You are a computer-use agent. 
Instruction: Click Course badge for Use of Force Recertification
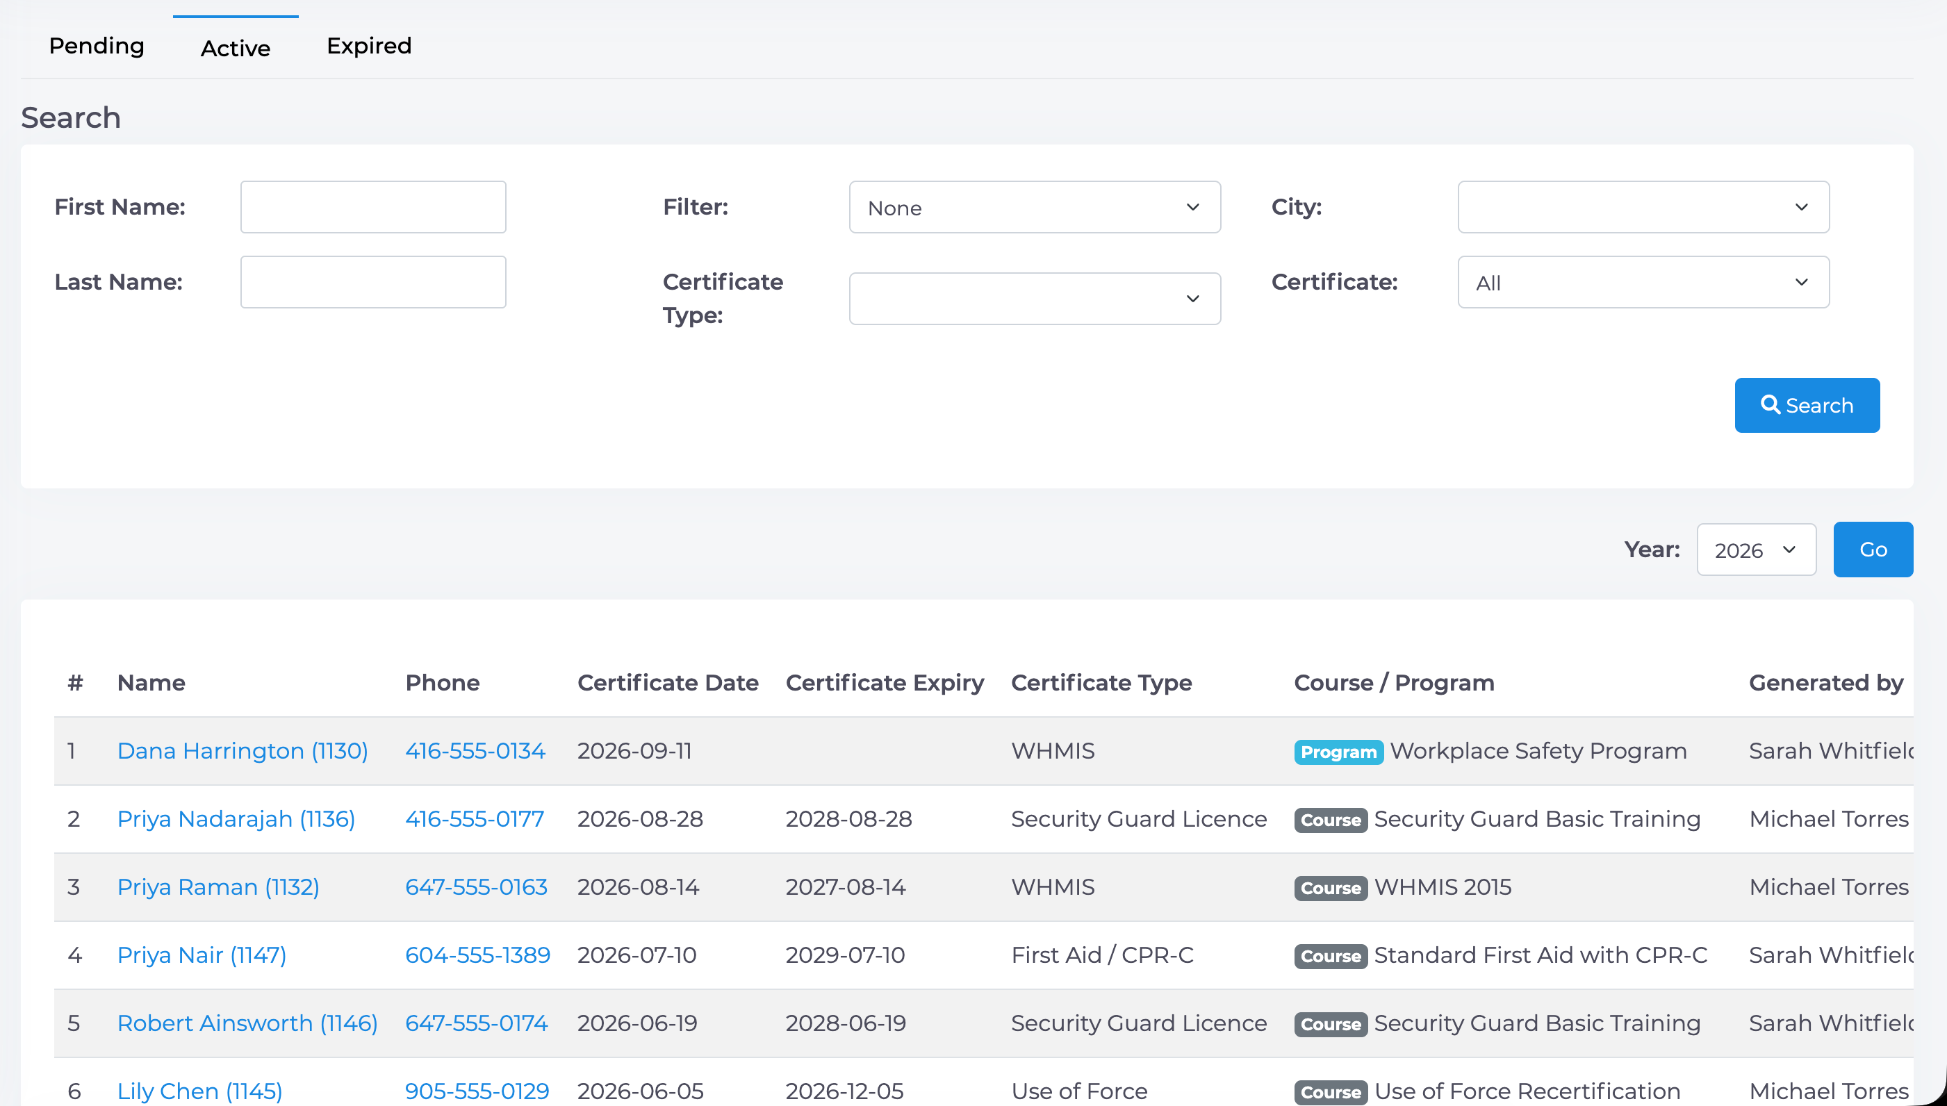1331,1092
